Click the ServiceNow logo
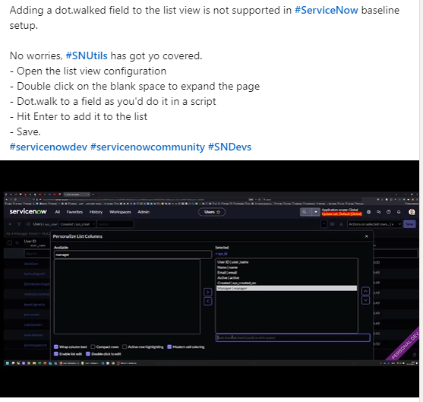Image resolution: width=423 pixels, height=402 pixels. click(x=28, y=211)
